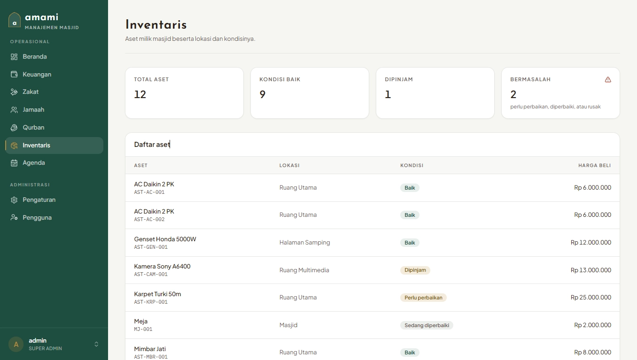Image resolution: width=637 pixels, height=360 pixels.
Task: Click the Pengaturan gear icon
Action: point(14,200)
